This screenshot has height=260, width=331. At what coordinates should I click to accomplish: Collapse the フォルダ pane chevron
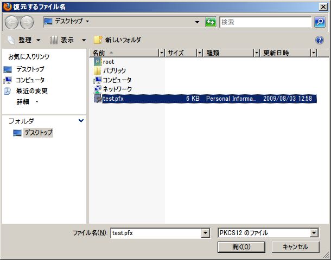pos(81,121)
